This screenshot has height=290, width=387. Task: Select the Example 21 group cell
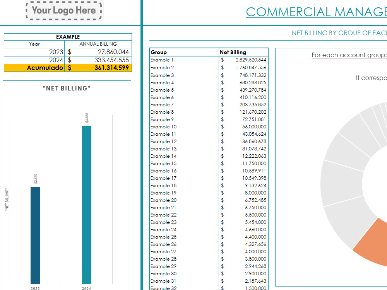point(184,208)
